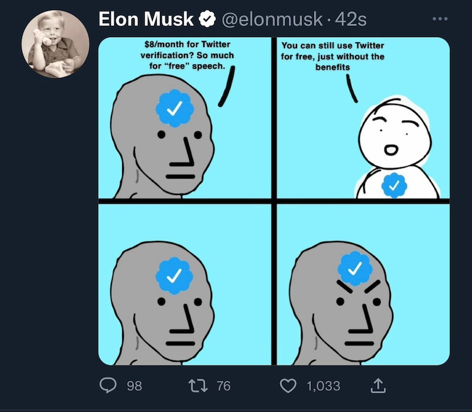Click the 98 replies count

(134, 386)
